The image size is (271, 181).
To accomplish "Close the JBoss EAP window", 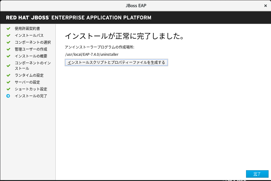I will coord(266,6).
